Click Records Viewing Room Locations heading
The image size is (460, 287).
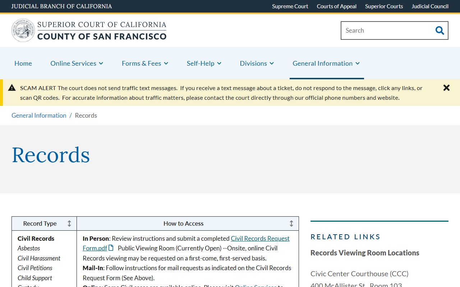click(365, 253)
